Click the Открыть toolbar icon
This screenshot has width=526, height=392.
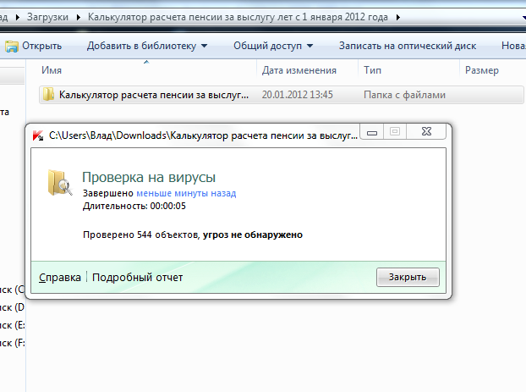point(11,45)
